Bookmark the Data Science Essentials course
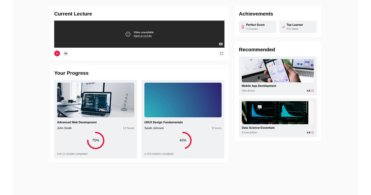This screenshot has height=195, width=371. click(312, 132)
